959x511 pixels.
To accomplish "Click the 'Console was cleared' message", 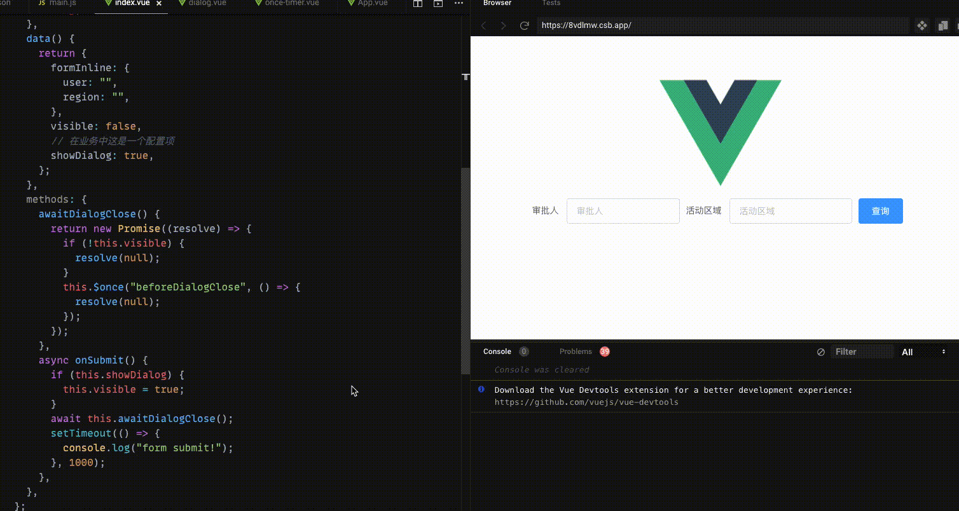I will 542,370.
